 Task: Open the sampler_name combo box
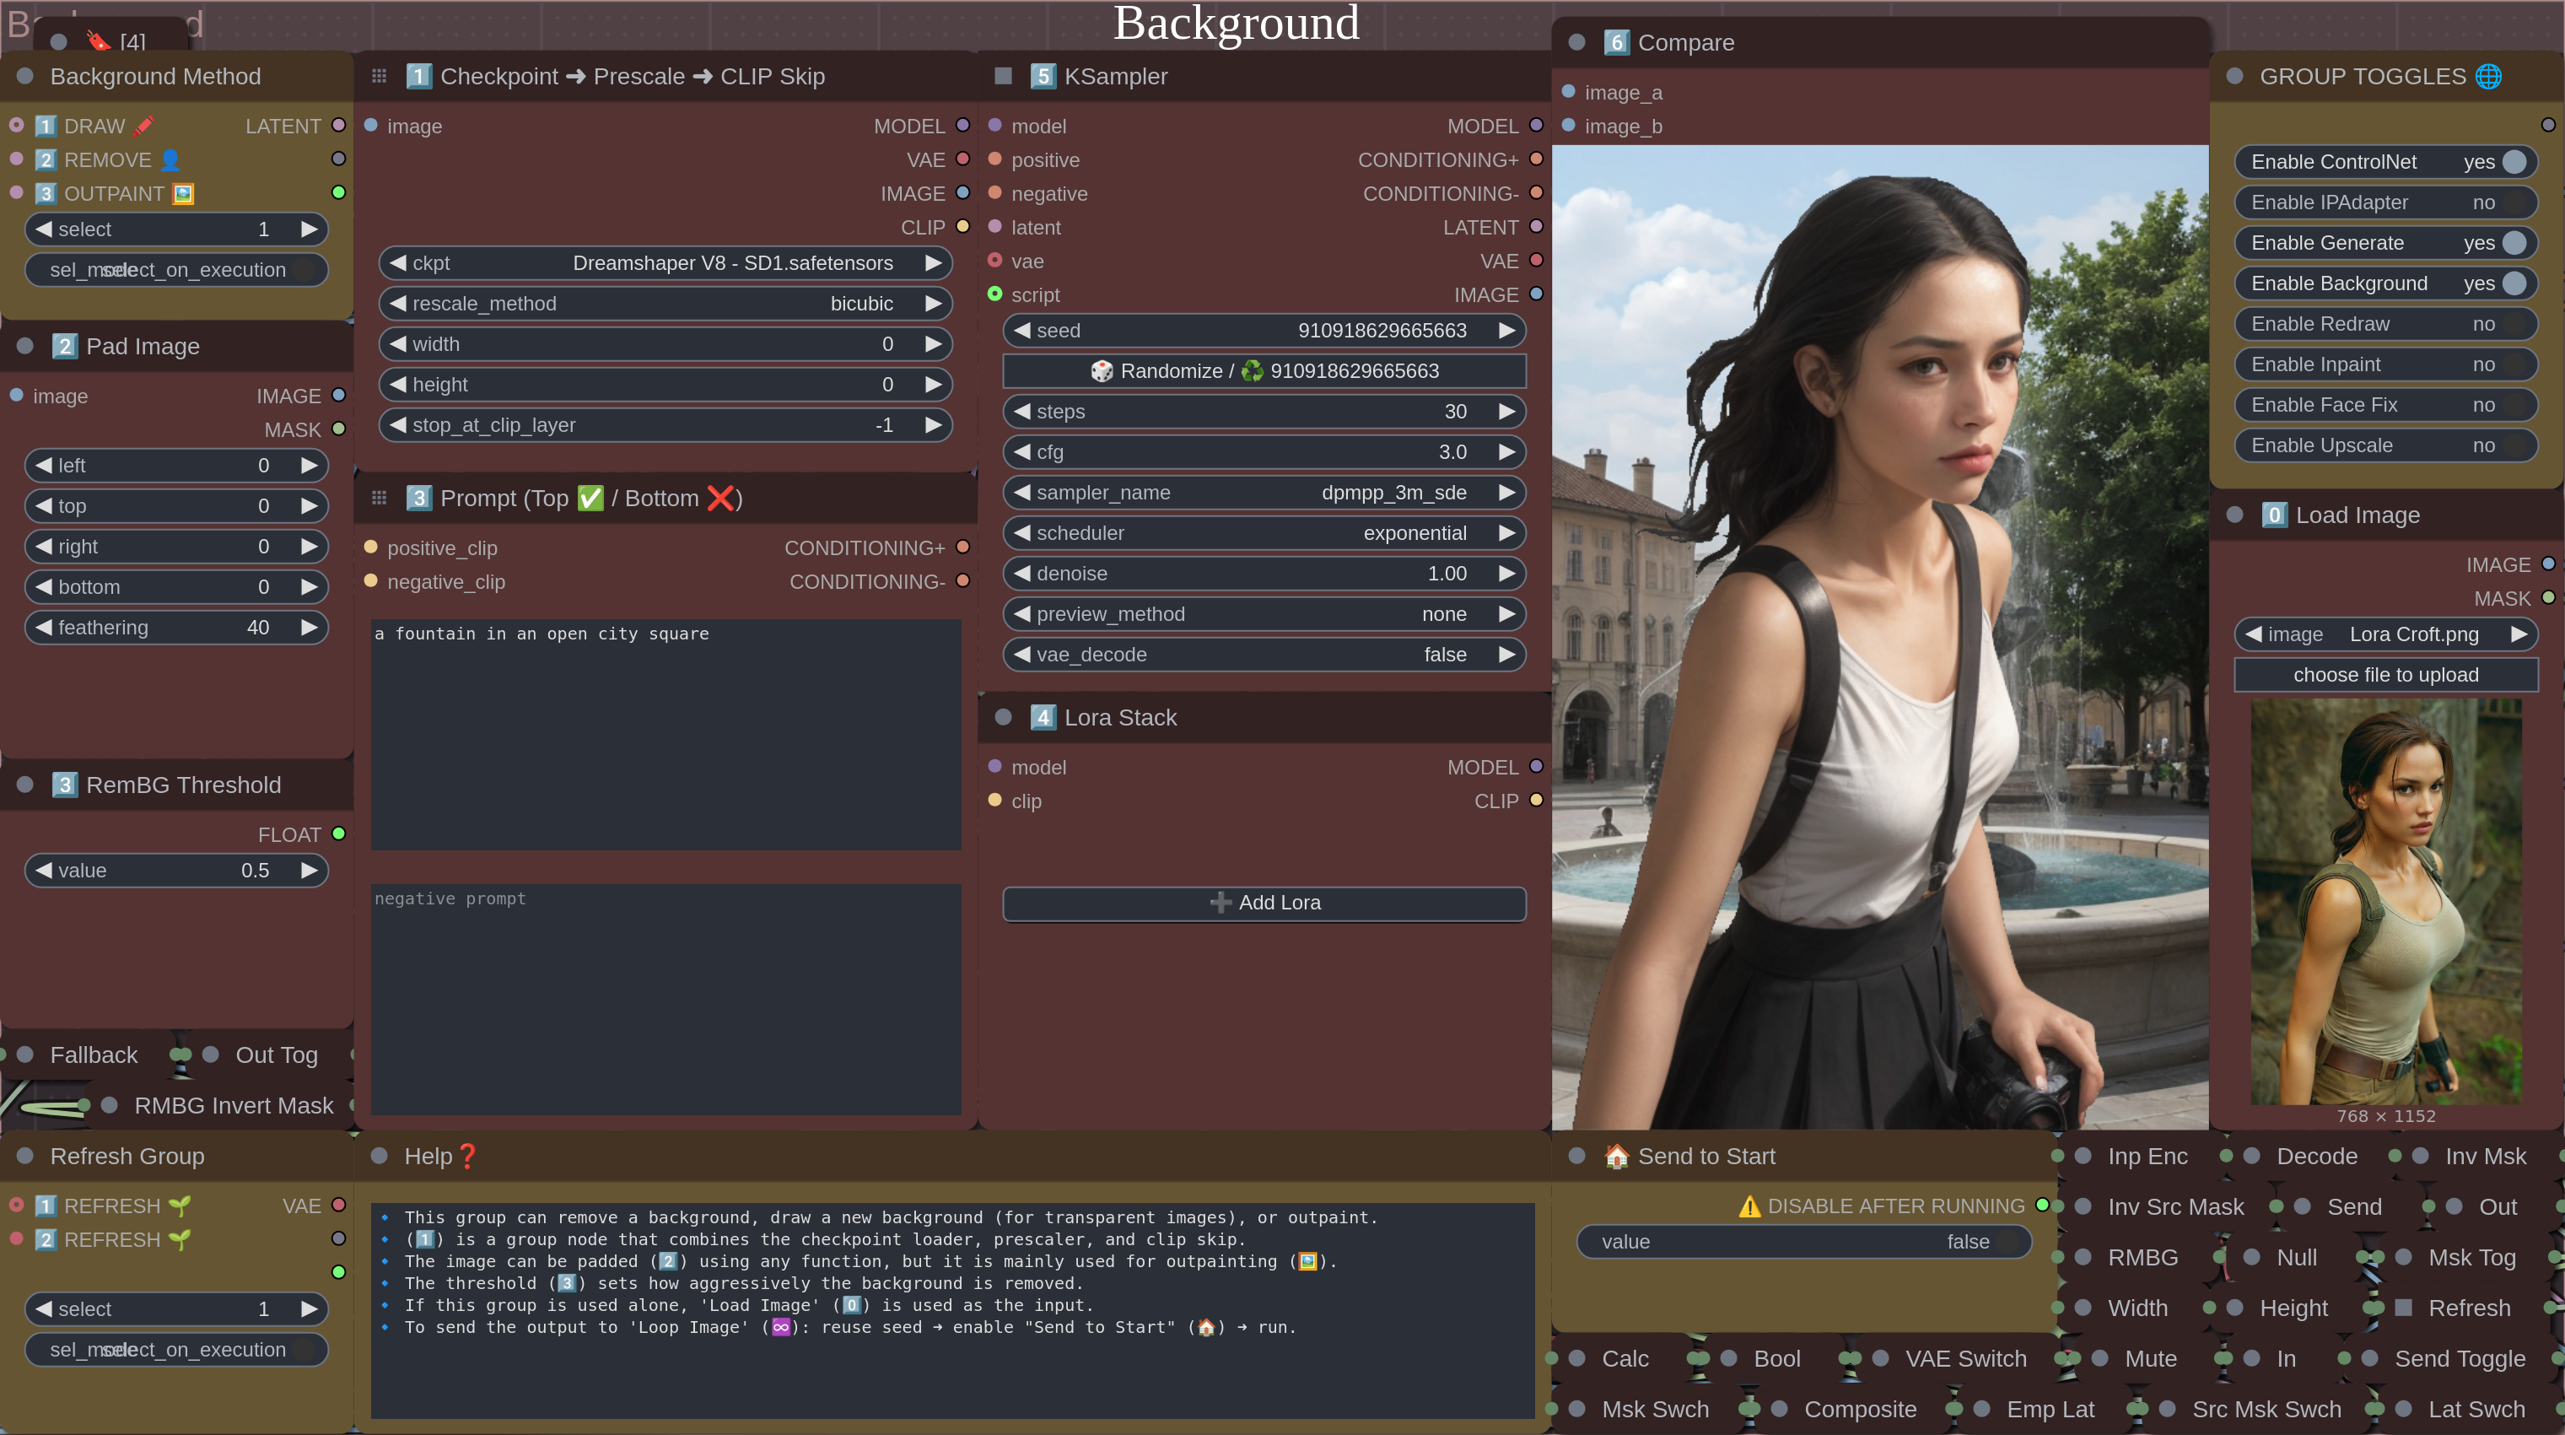coord(1264,493)
